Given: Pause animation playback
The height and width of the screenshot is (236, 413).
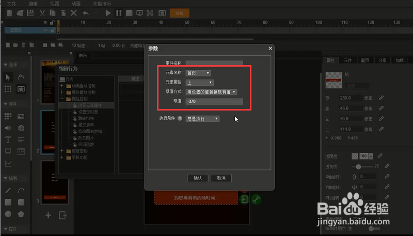Looking at the screenshot, I should point(119,13).
